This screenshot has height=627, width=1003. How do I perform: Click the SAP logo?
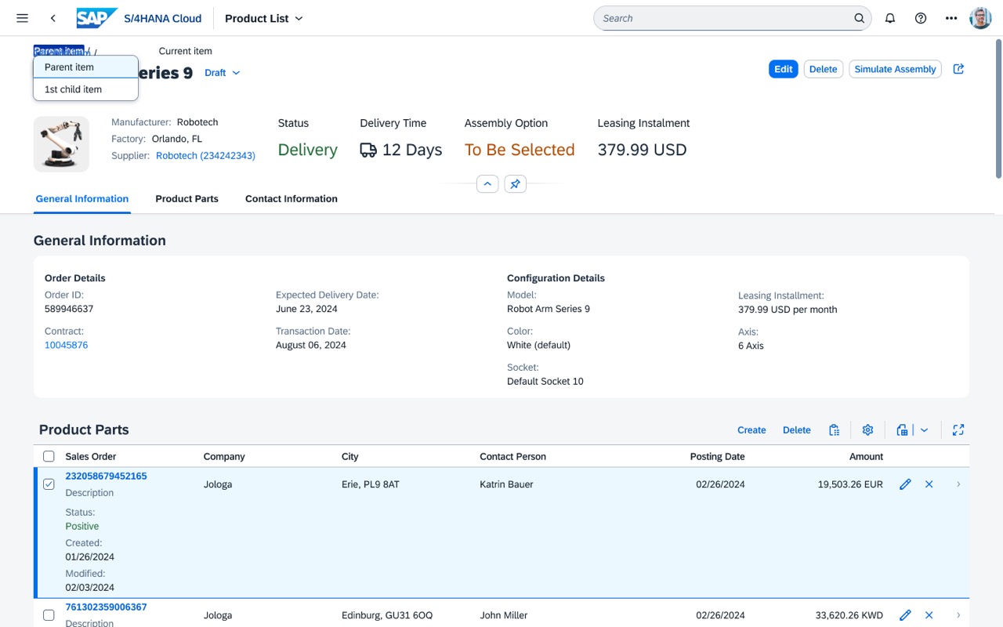[x=96, y=18]
